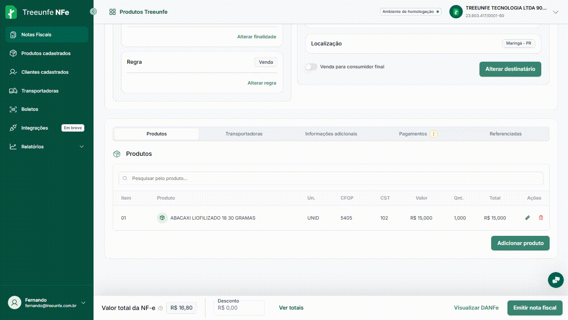Click the Alterar finalidade link
The width and height of the screenshot is (568, 320).
[256, 37]
